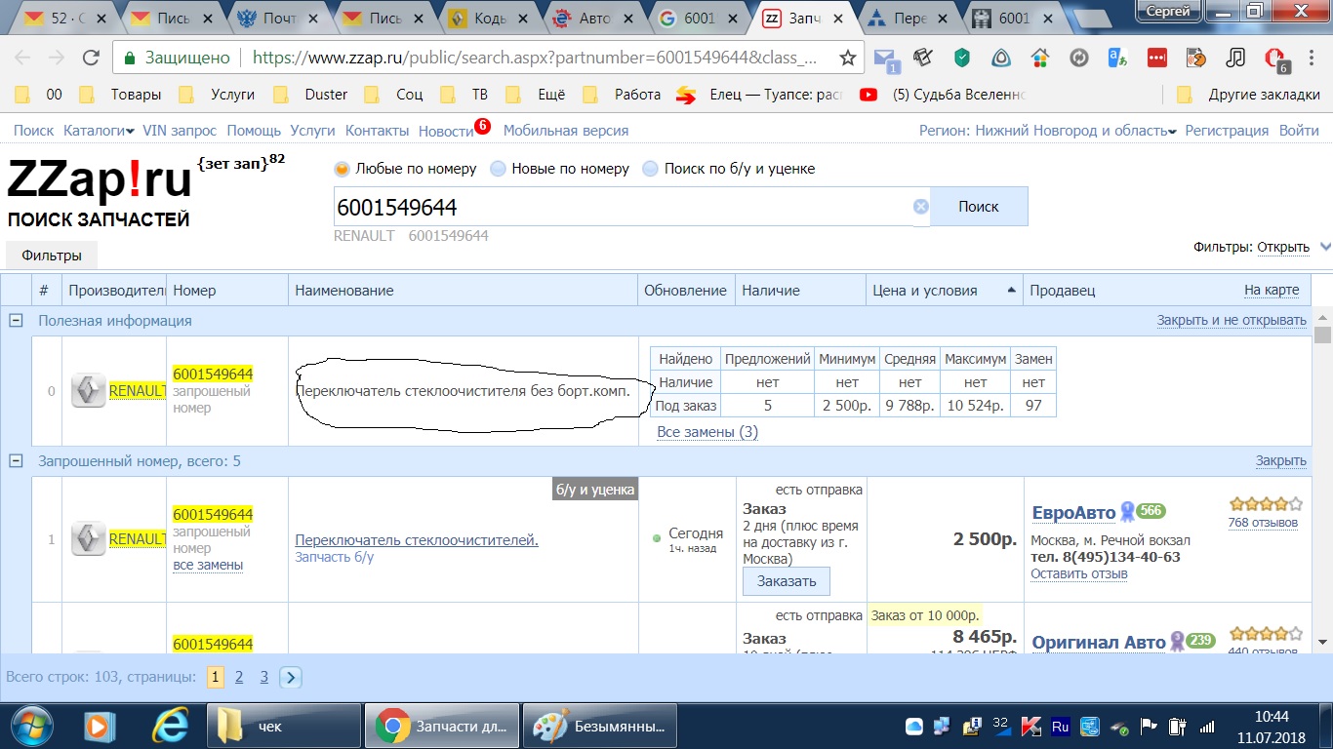
Task: Reload the page with the refresh icon
Action: (91, 58)
